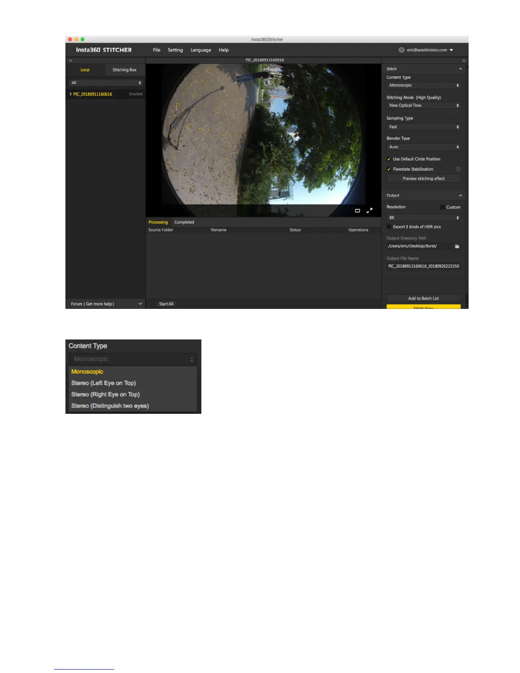The image size is (520, 673).
Task: Collapse the right settings panel using double-arrow icon
Action: coord(463,61)
